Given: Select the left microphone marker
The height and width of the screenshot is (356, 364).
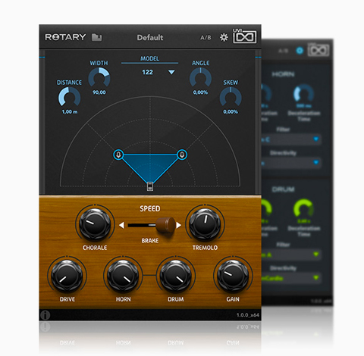Looking at the screenshot, I should click(118, 155).
